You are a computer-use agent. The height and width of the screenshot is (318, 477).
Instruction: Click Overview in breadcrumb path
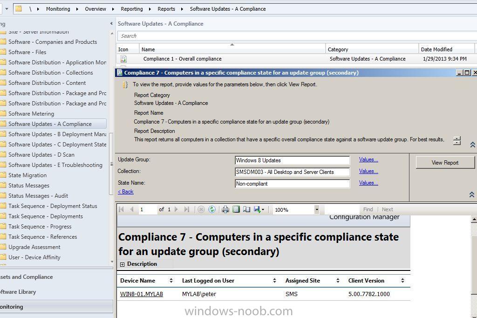95,9
